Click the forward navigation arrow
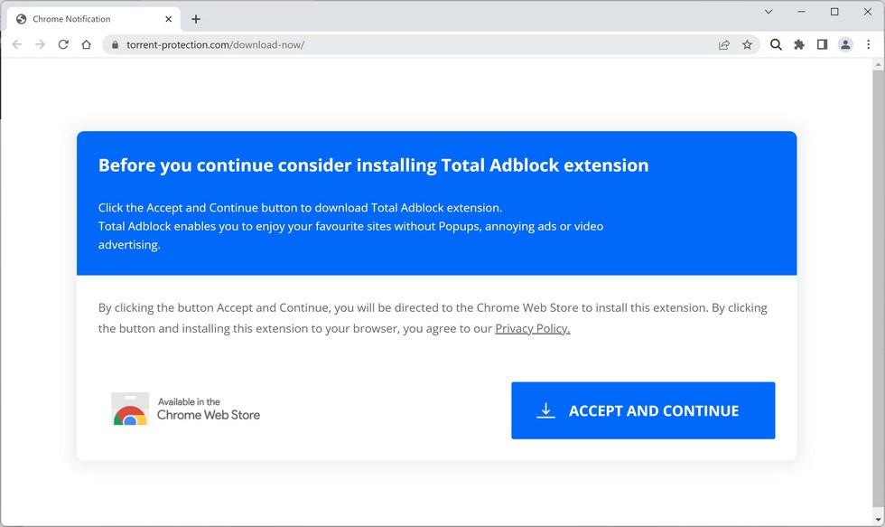The width and height of the screenshot is (885, 527). click(x=40, y=44)
